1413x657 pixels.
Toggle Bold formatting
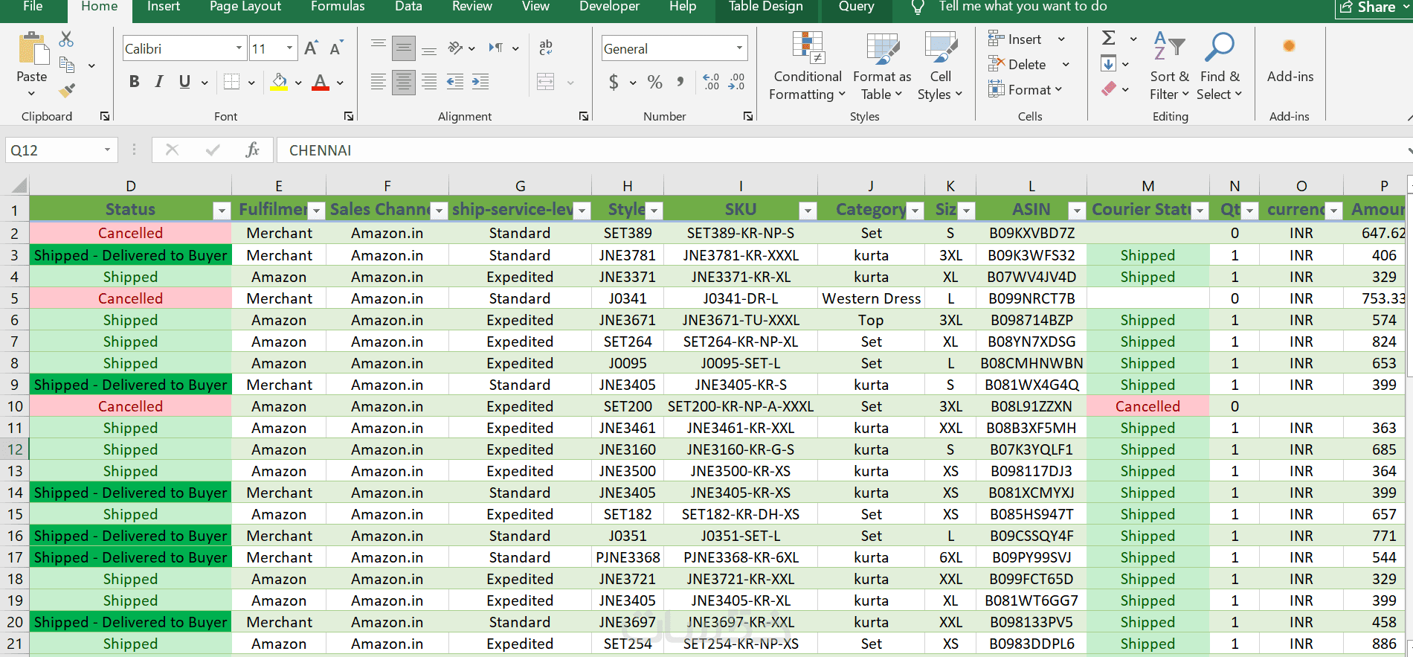pos(134,82)
